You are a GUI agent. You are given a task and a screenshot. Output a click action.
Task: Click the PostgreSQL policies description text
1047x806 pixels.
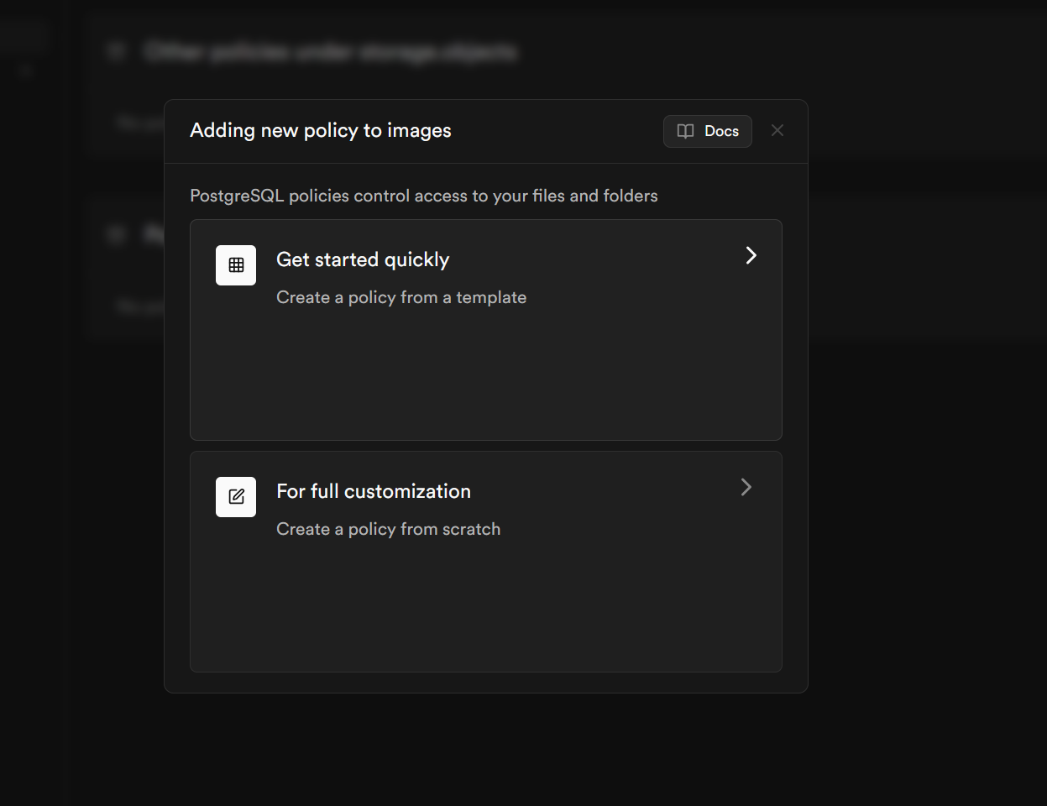pos(424,196)
